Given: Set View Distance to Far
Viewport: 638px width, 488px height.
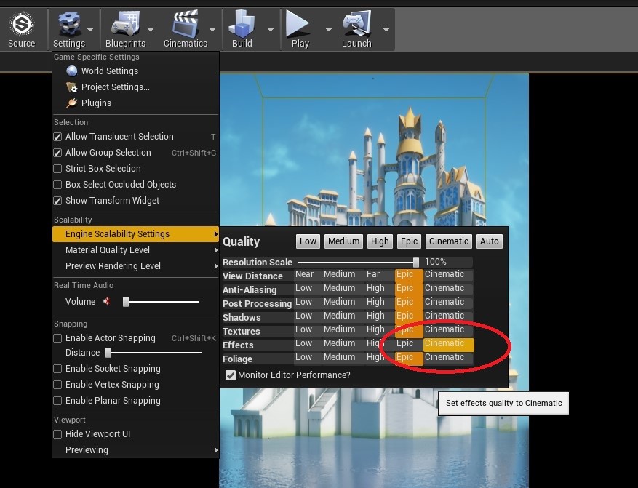Looking at the screenshot, I should point(379,274).
